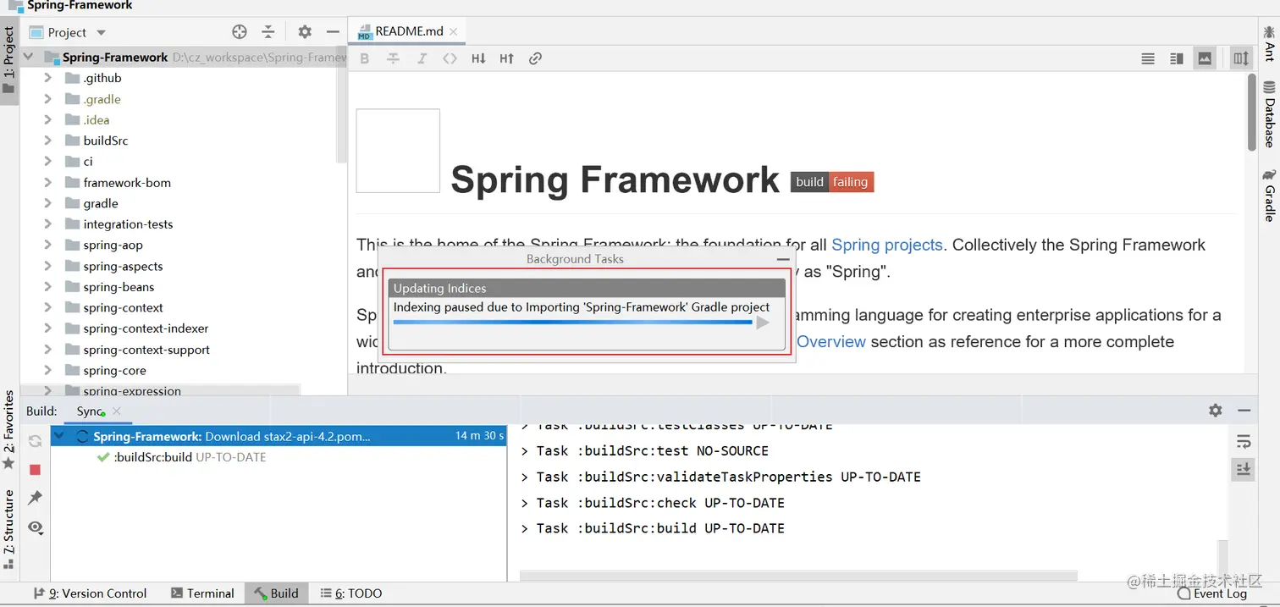Select the integration-tests folder
1280x607 pixels.
pyautogui.click(x=128, y=224)
